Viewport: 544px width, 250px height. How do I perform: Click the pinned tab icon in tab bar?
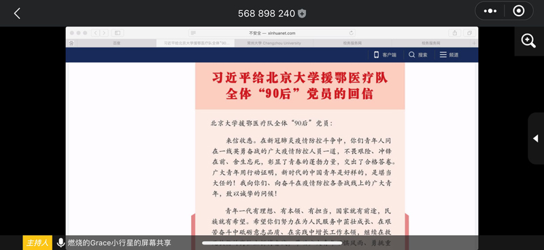[71, 43]
